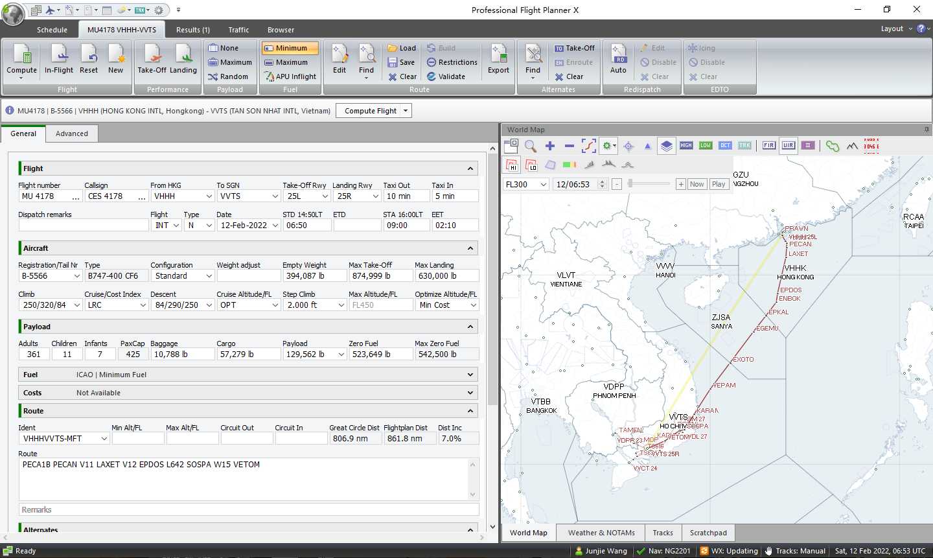Toggle LOW airways on map
This screenshot has width=933, height=558.
pos(706,146)
